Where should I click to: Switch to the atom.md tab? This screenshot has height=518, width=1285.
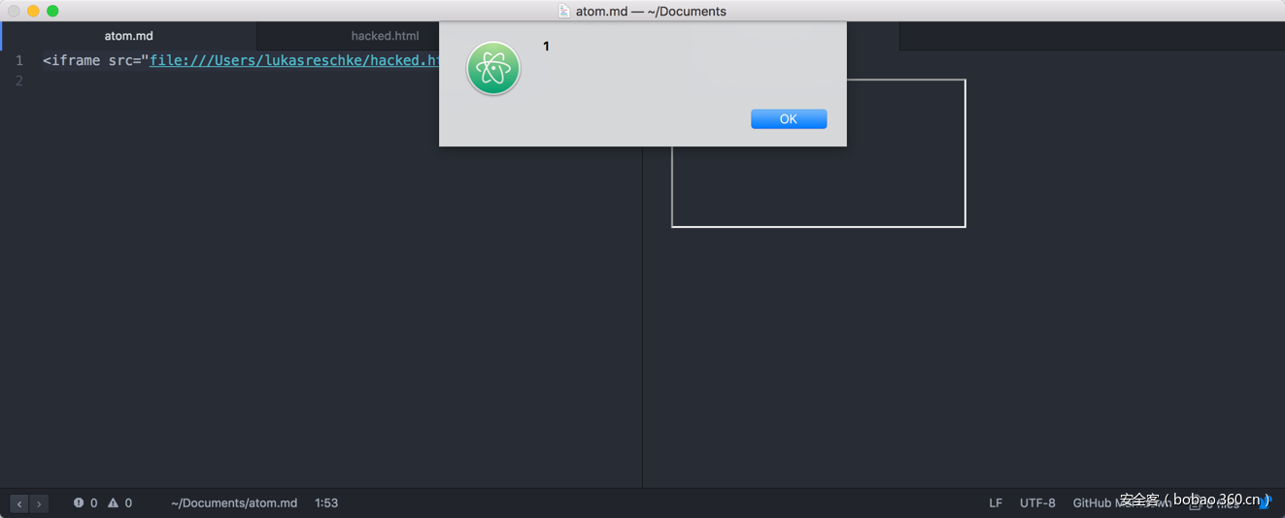pos(128,36)
